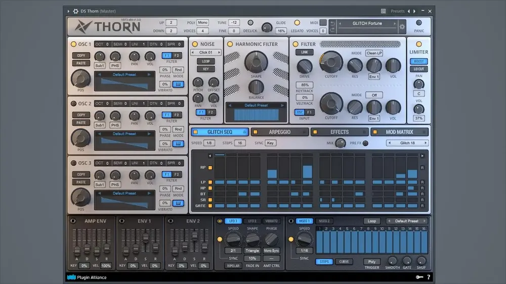Screen dimensions: 506x284
Task: Enable the limiter LO CUT button
Action: coord(419,69)
